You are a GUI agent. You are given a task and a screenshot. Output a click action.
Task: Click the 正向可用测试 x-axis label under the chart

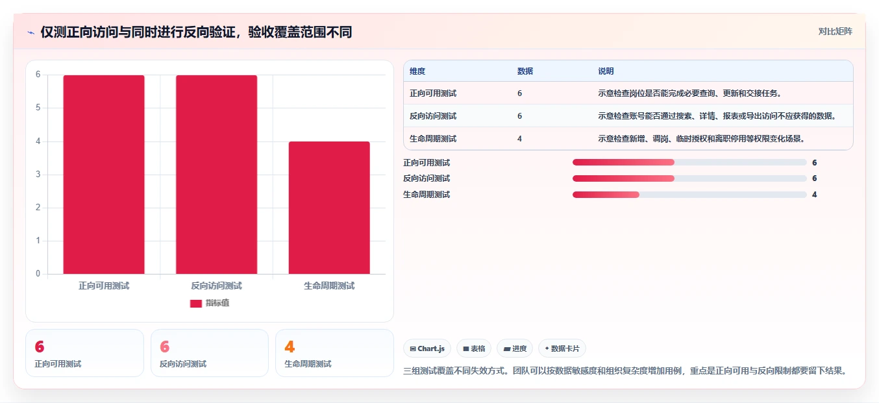pos(104,286)
